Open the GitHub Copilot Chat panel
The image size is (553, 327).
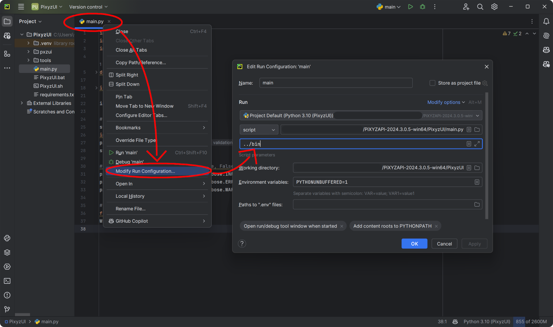coord(546,65)
